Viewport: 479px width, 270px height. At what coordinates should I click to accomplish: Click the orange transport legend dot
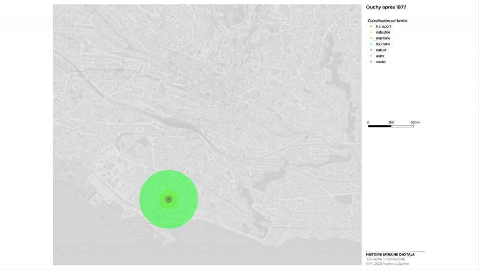click(370, 27)
